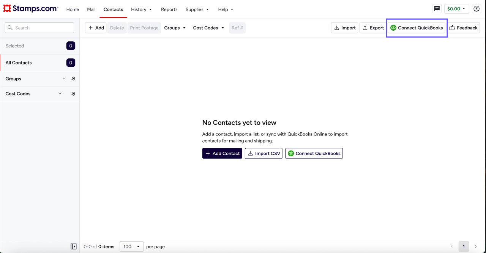The height and width of the screenshot is (253, 486).
Task: Click the plus icon beside Groups
Action: (64, 79)
